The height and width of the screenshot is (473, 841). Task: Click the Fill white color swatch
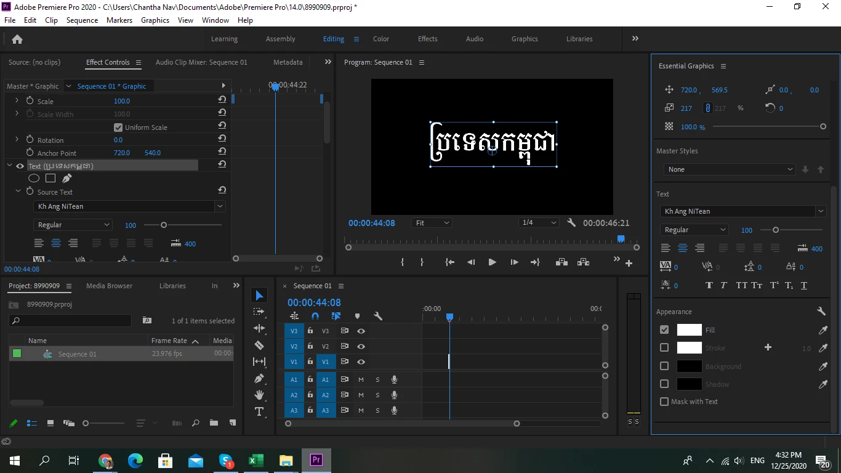[689, 330]
